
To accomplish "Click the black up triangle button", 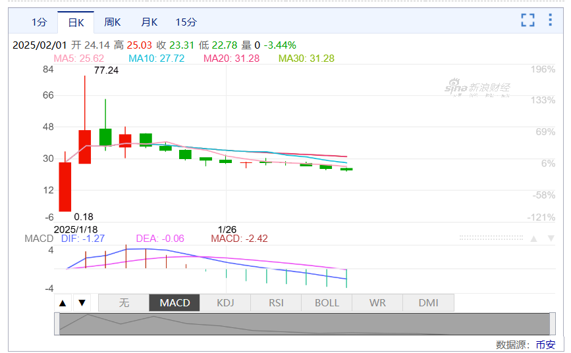I will click(x=63, y=303).
